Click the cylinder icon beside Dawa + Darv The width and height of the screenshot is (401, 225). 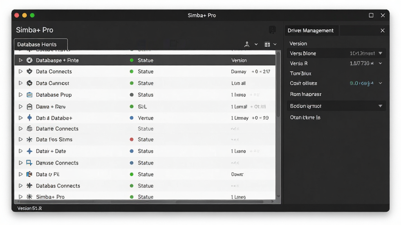click(x=29, y=106)
